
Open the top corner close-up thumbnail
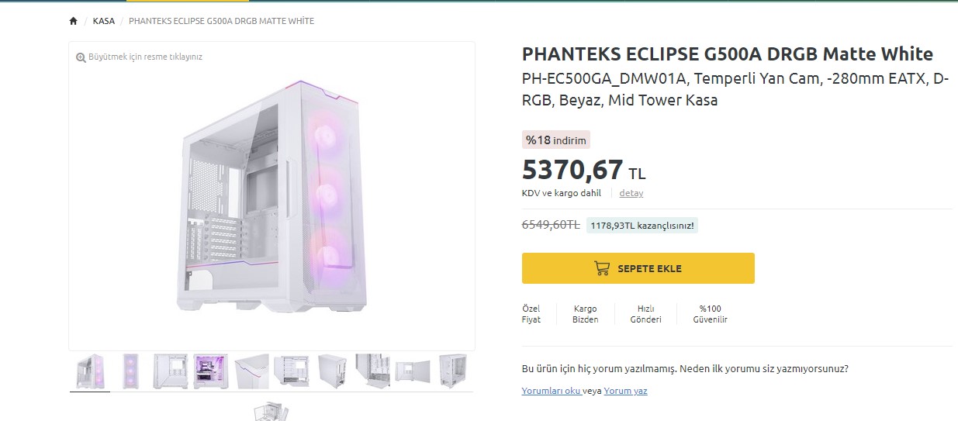[x=251, y=371]
